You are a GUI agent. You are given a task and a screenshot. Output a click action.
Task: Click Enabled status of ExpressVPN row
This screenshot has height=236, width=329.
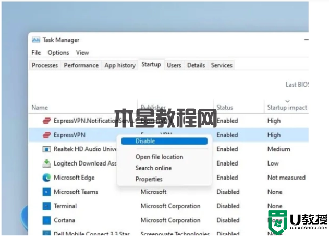[x=227, y=135]
